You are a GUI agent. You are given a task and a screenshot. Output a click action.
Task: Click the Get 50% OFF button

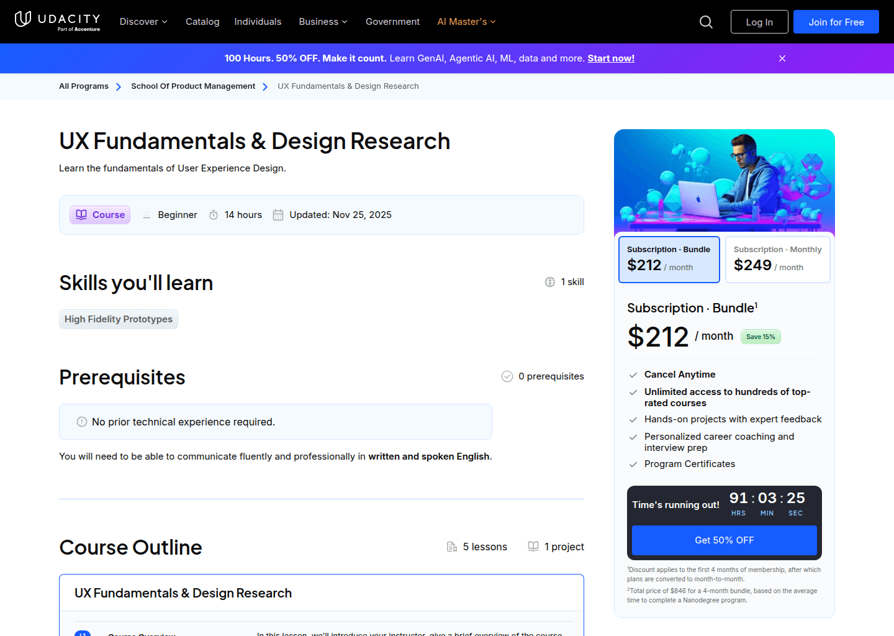[724, 540]
